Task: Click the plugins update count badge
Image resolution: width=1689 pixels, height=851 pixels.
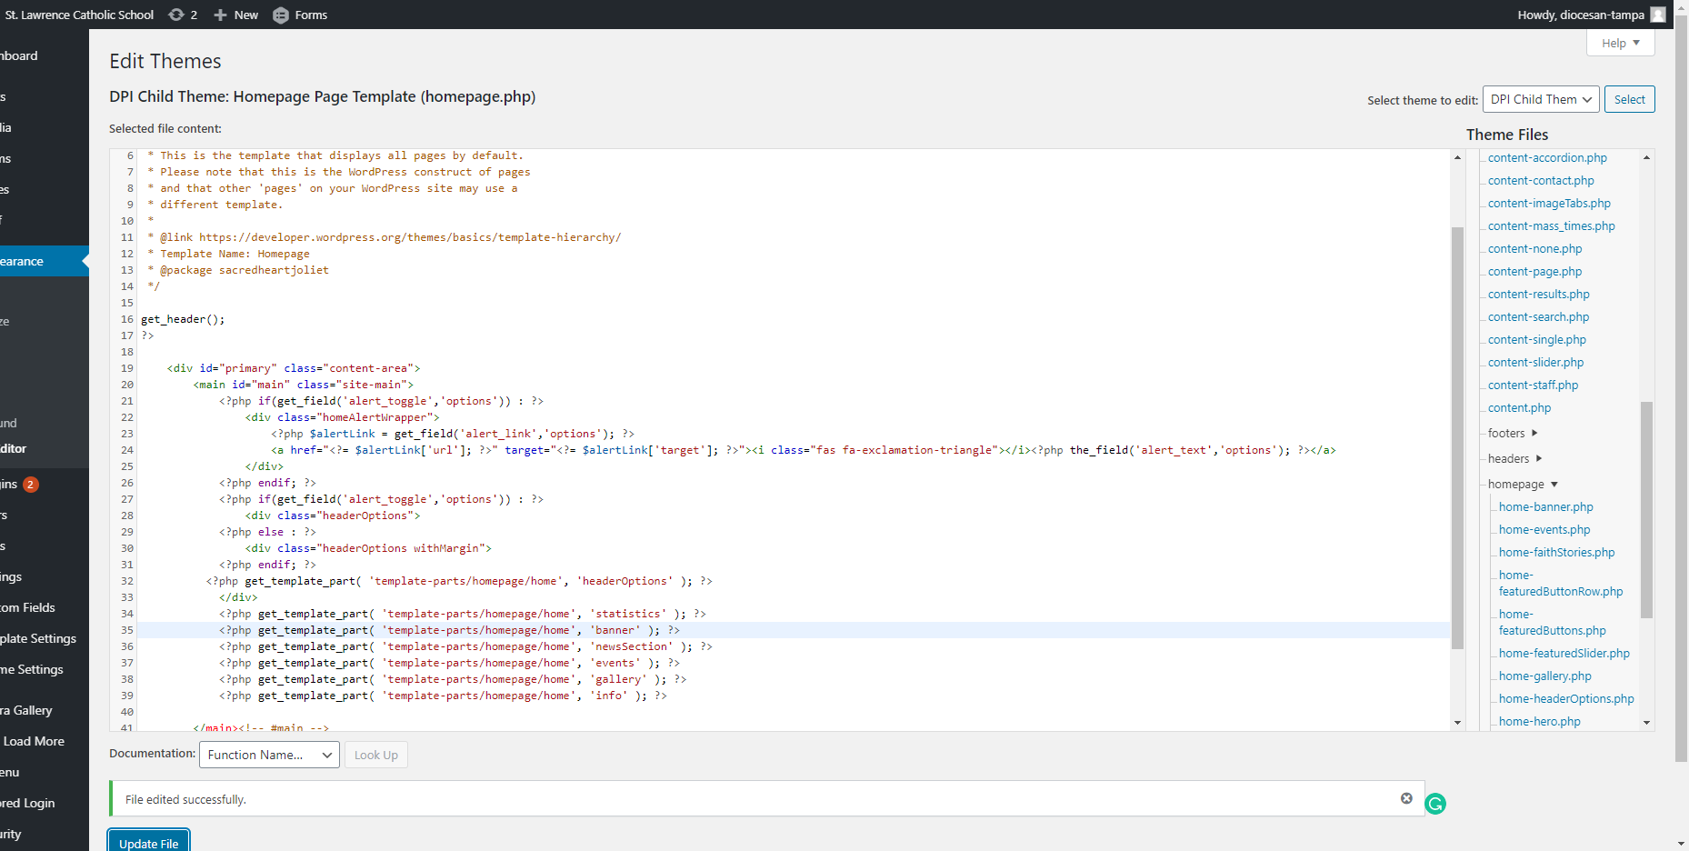Action: [x=31, y=485]
